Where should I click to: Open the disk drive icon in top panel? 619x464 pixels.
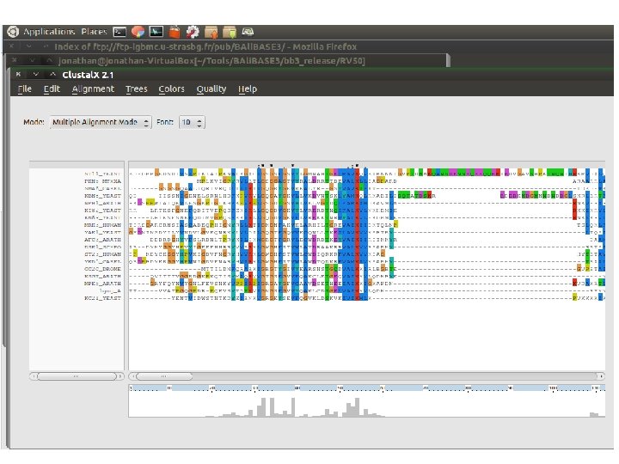[x=248, y=32]
